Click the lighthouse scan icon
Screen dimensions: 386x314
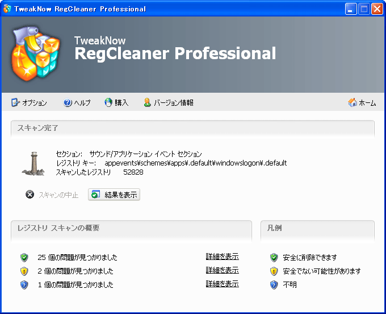click(33, 163)
